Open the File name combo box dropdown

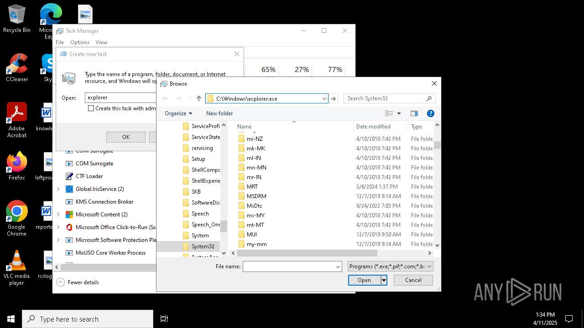[338, 266]
